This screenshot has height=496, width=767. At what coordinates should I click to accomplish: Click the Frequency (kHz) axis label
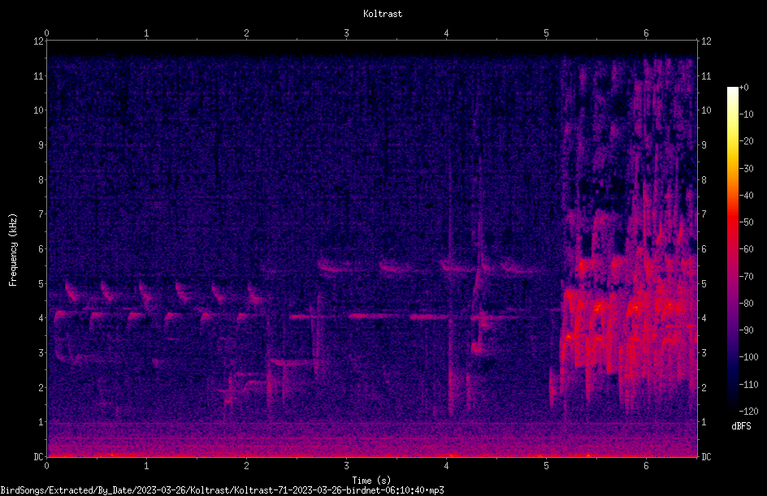pos(13,250)
